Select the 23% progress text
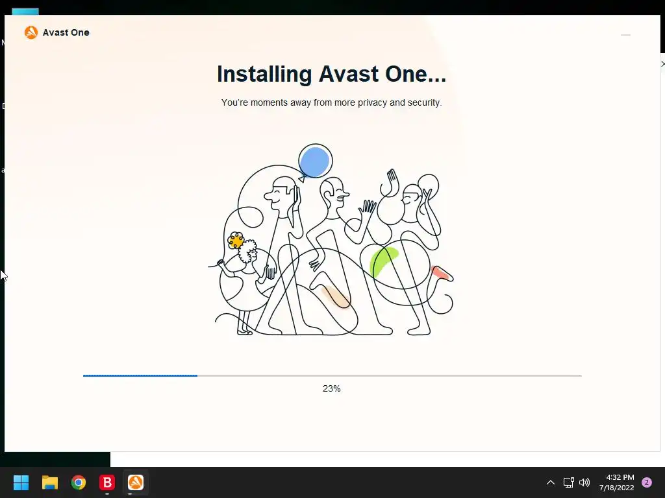 click(332, 388)
